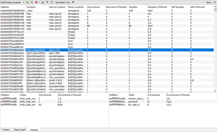Switch to the Timeline tab
Viewport: 217px width, 132px height.
pos(6,130)
